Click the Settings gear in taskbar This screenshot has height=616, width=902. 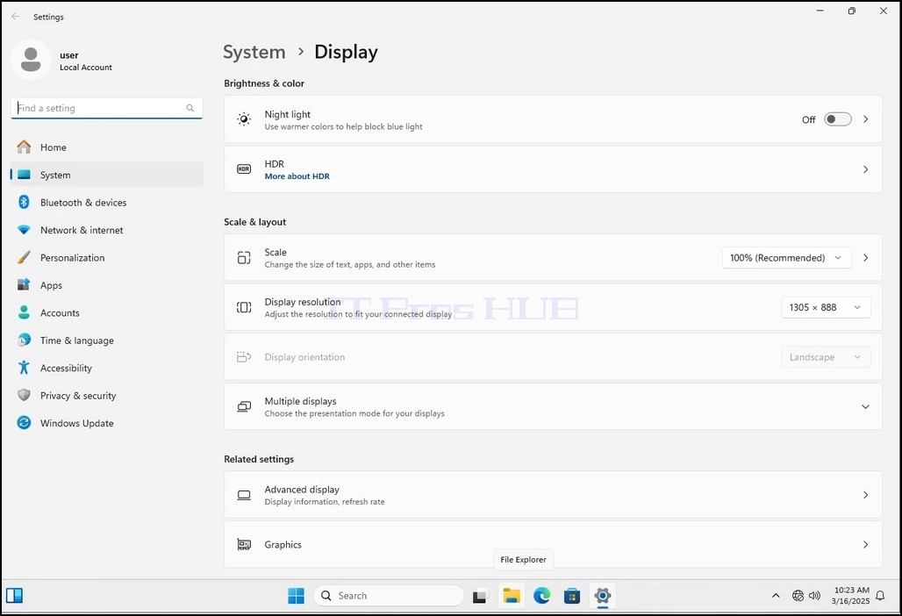(x=602, y=596)
